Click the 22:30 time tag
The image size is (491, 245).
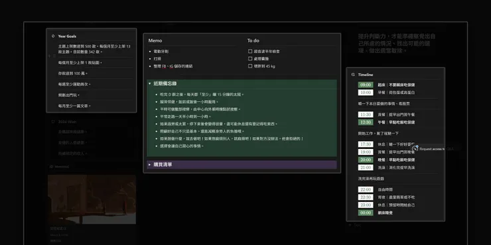click(x=366, y=197)
